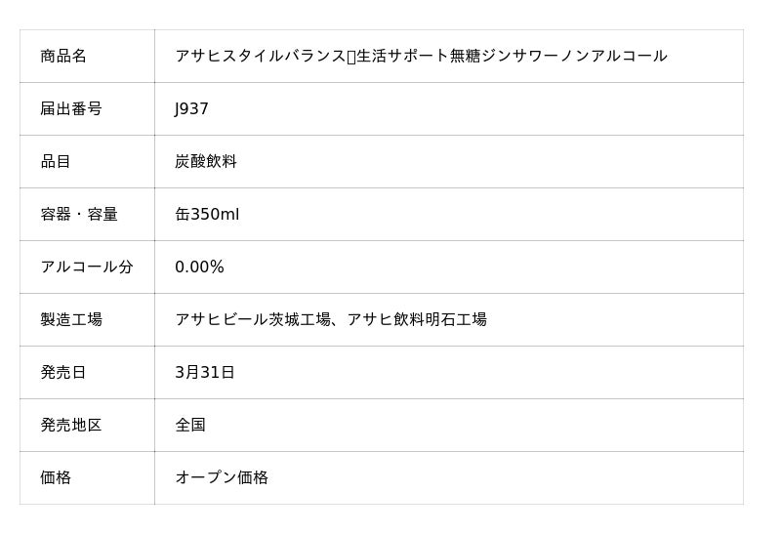Click the 届出番号 label cell
The width and height of the screenshot is (781, 534).
click(x=71, y=108)
